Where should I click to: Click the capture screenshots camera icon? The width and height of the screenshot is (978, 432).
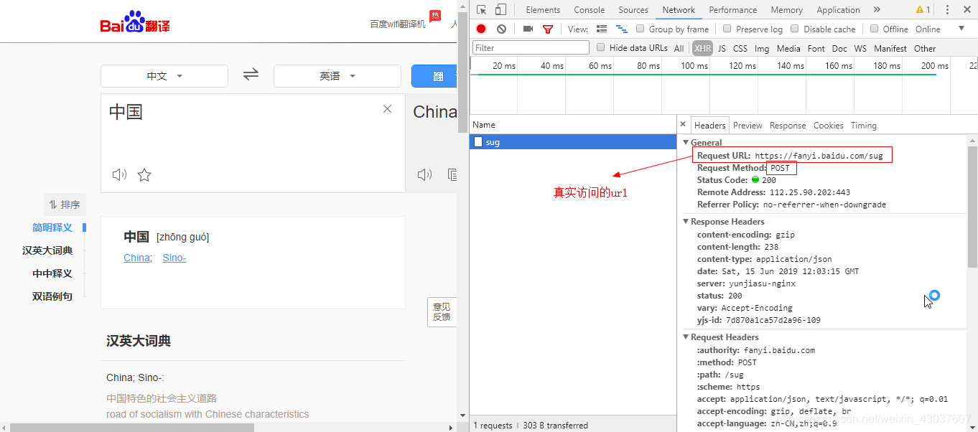pyautogui.click(x=528, y=29)
